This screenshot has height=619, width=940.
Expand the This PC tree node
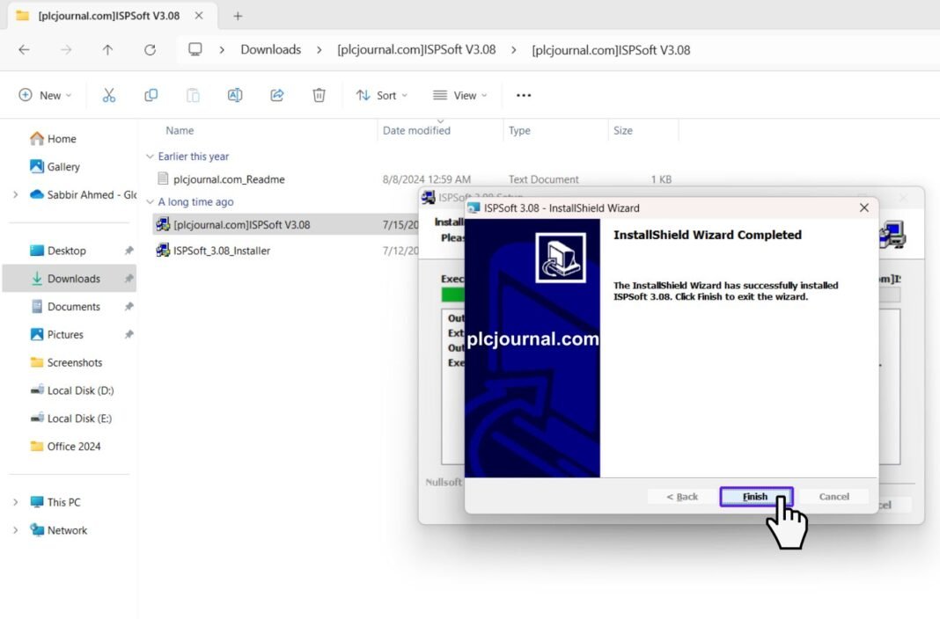pos(15,502)
